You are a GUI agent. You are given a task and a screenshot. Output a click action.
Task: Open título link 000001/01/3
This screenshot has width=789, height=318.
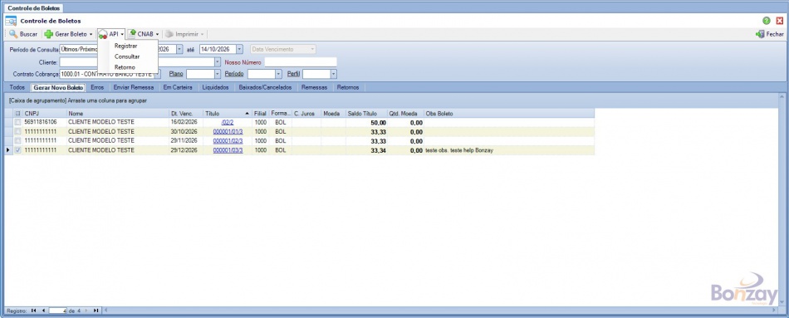(228, 131)
